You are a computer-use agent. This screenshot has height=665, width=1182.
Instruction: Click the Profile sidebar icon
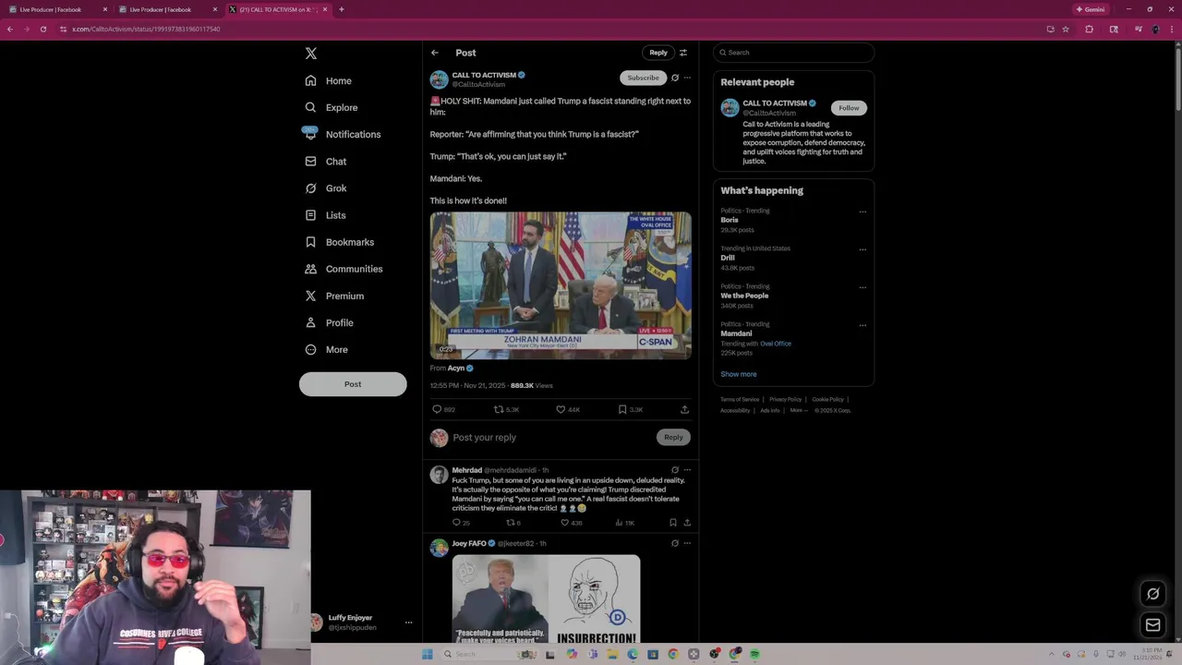[311, 322]
